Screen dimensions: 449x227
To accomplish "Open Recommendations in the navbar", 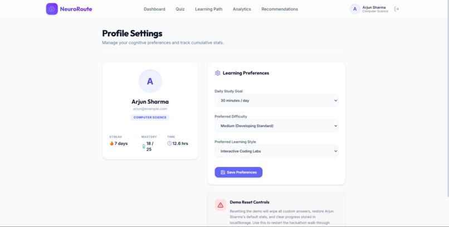I will 280,9.
